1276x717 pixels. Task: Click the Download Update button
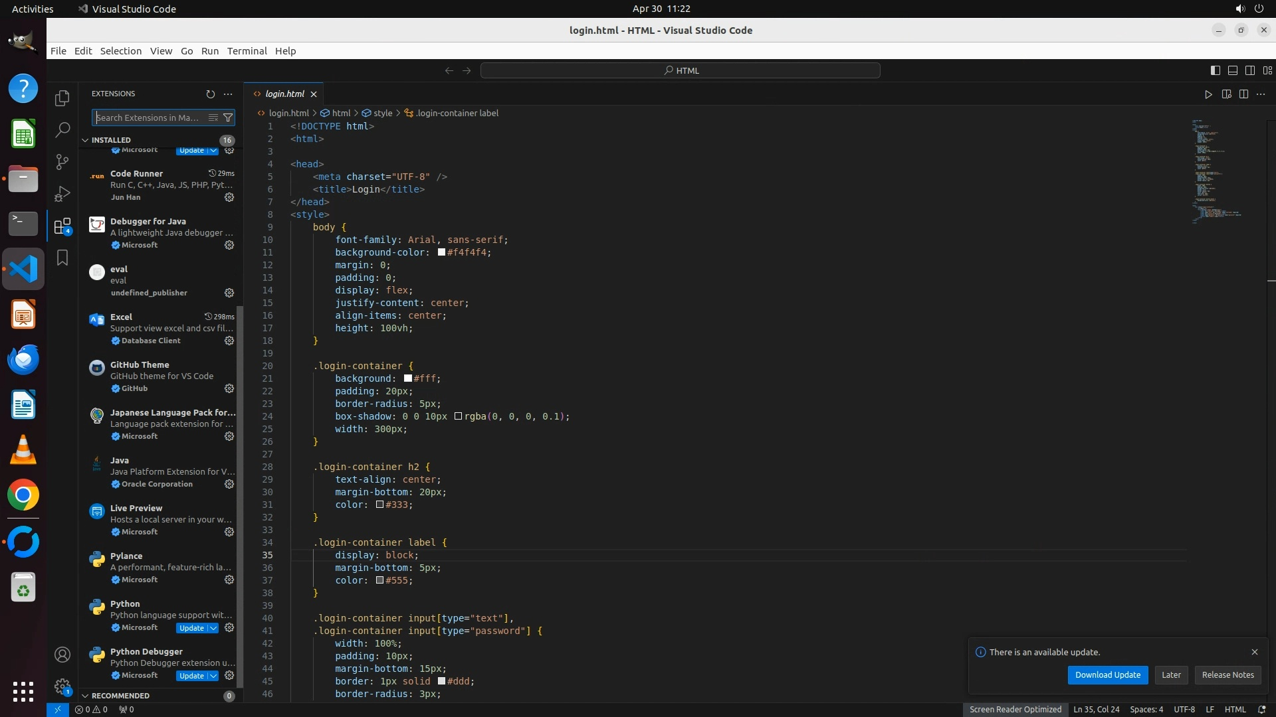pyautogui.click(x=1107, y=675)
